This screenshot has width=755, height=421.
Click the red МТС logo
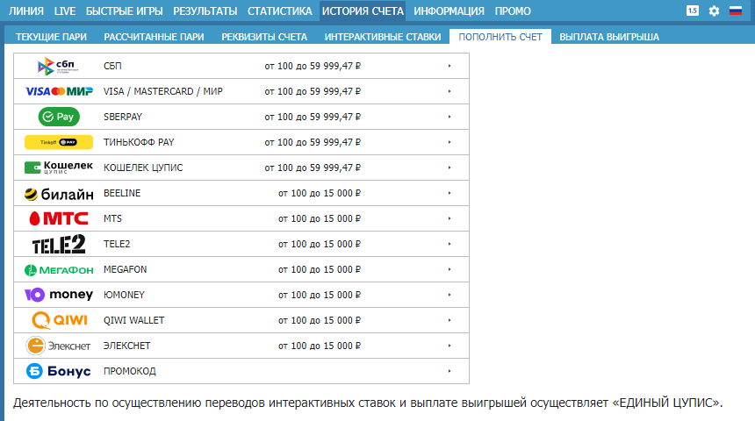coord(59,219)
